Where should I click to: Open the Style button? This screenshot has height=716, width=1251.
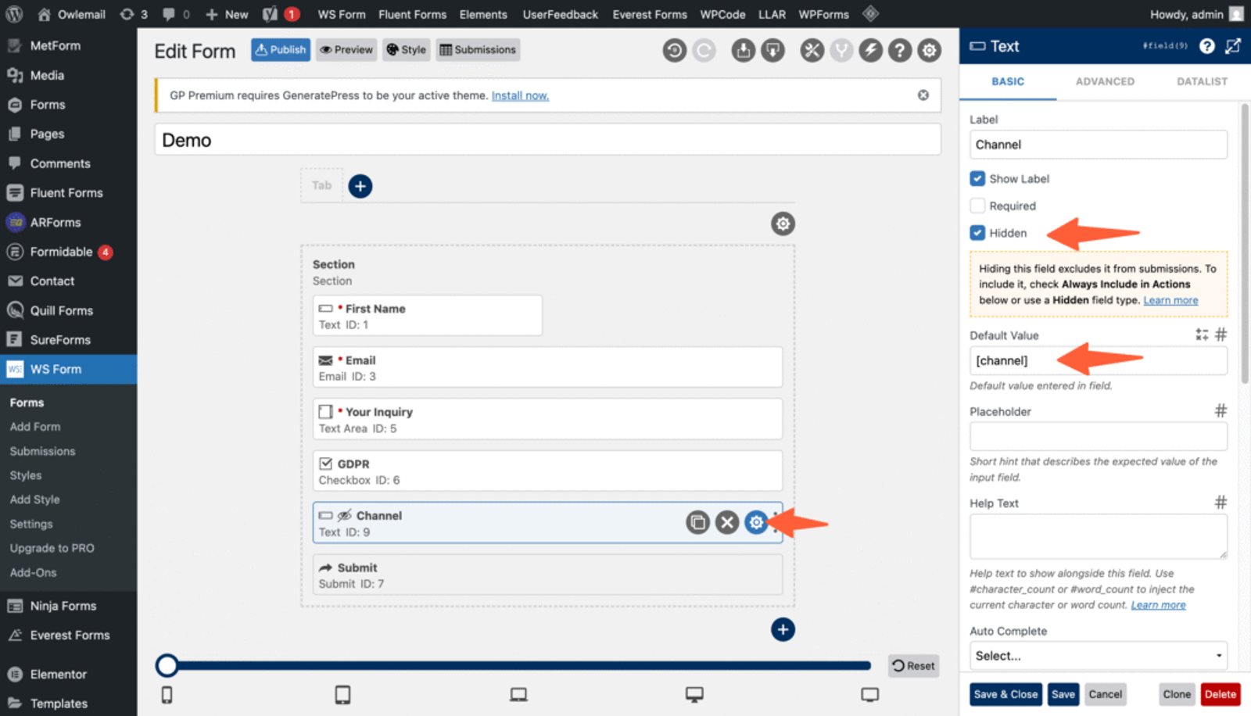pos(406,50)
